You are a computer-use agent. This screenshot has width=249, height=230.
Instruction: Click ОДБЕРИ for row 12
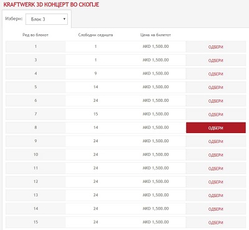coord(216,182)
